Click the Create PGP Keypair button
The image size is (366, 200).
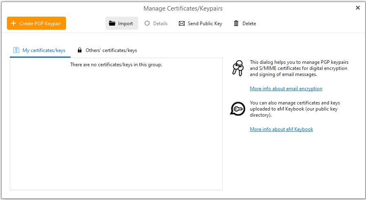click(x=36, y=23)
